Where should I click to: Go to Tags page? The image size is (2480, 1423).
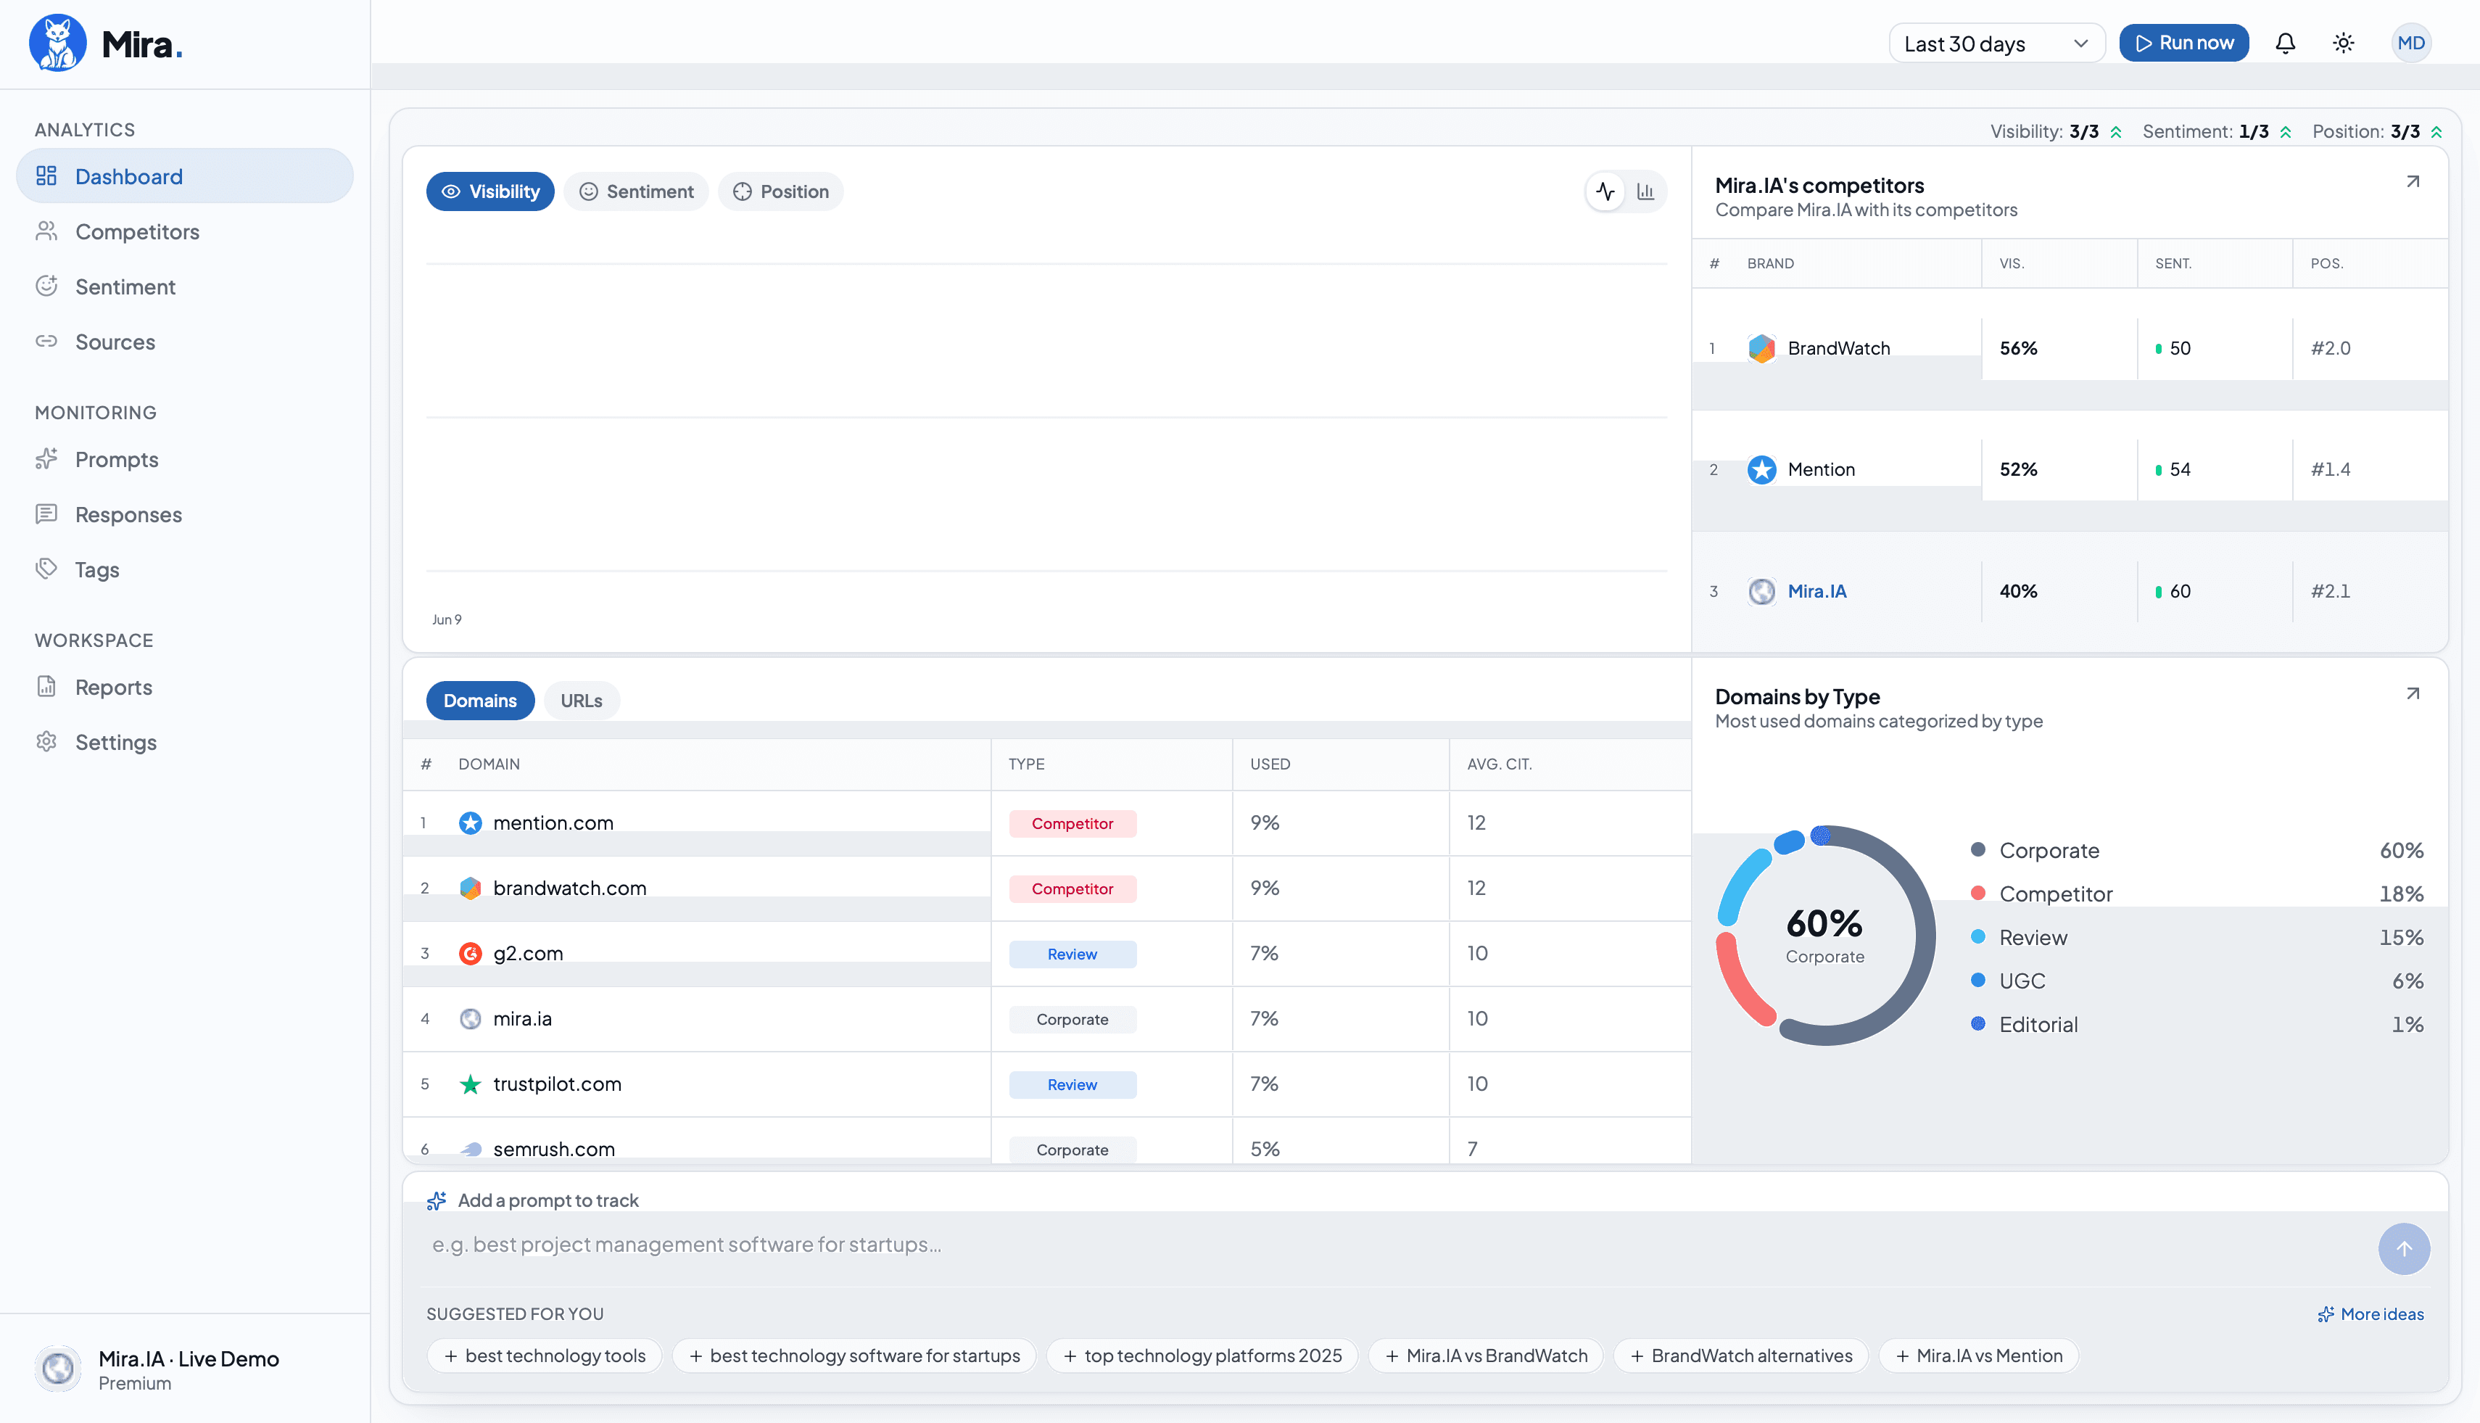[185, 570]
